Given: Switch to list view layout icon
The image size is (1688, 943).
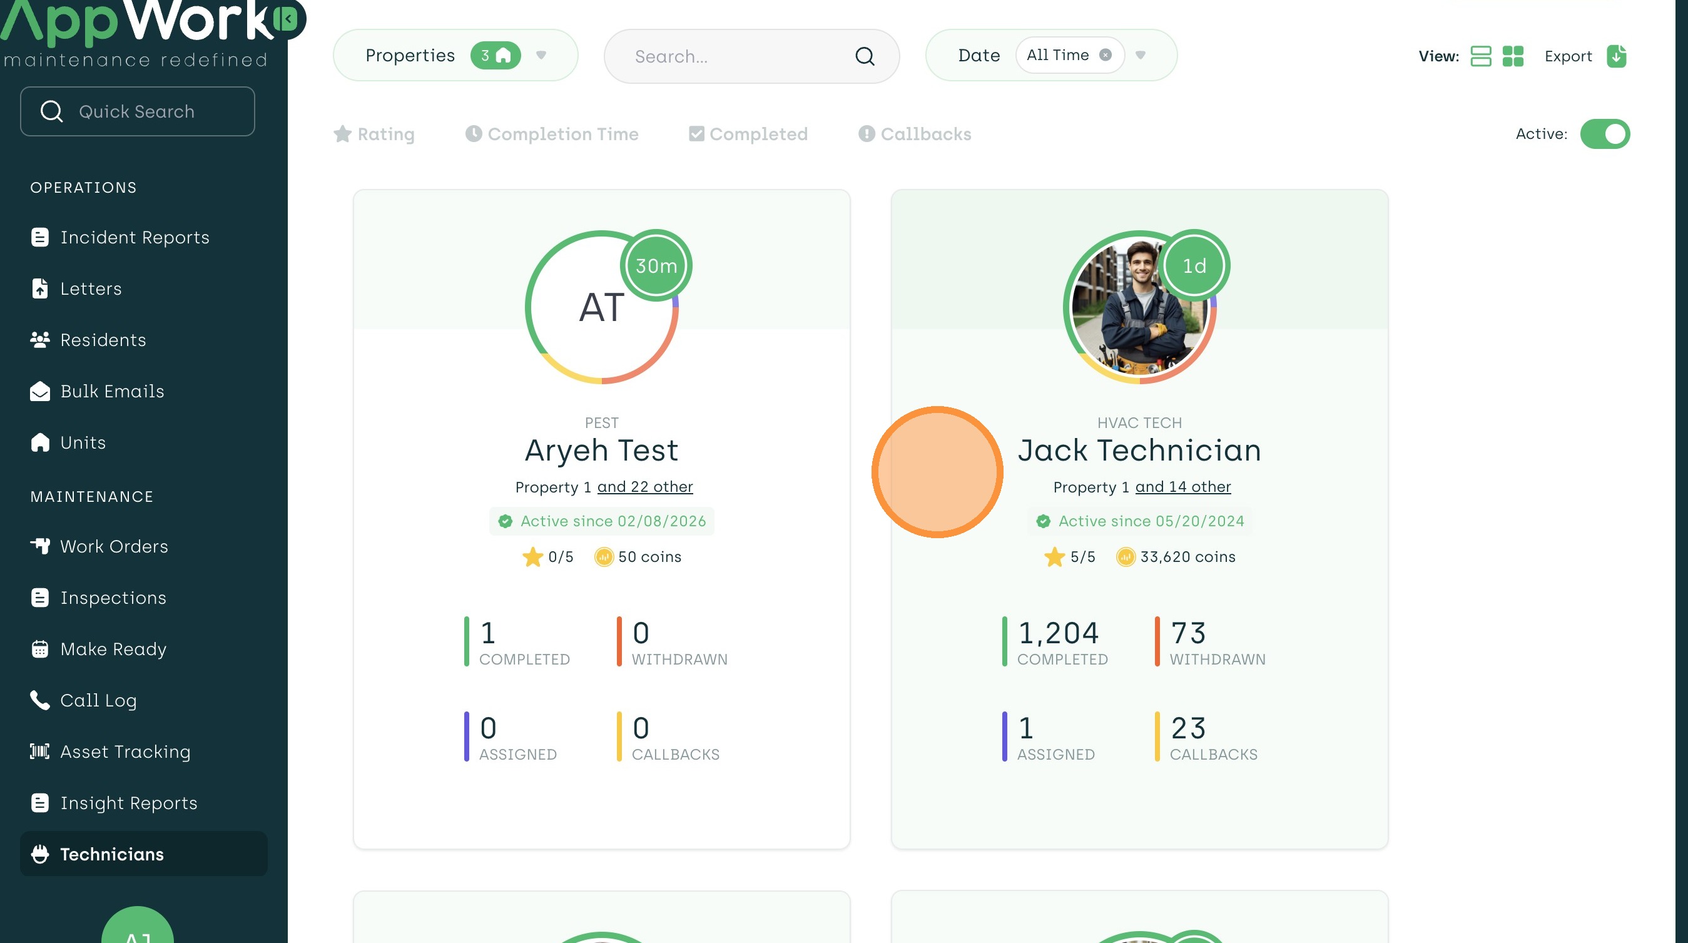Looking at the screenshot, I should [x=1480, y=56].
